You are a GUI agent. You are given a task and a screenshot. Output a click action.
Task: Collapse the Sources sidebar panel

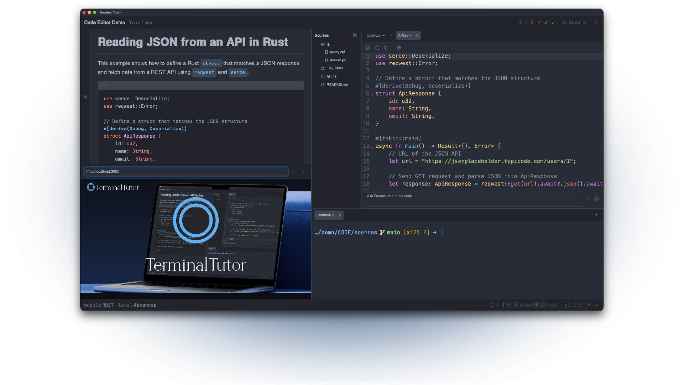click(355, 36)
